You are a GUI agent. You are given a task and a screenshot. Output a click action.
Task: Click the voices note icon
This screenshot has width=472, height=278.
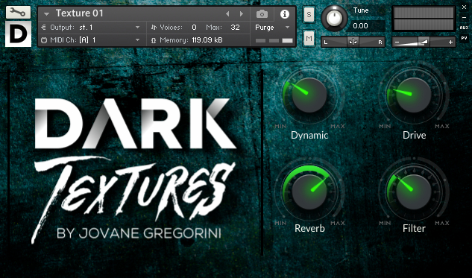[x=154, y=28]
